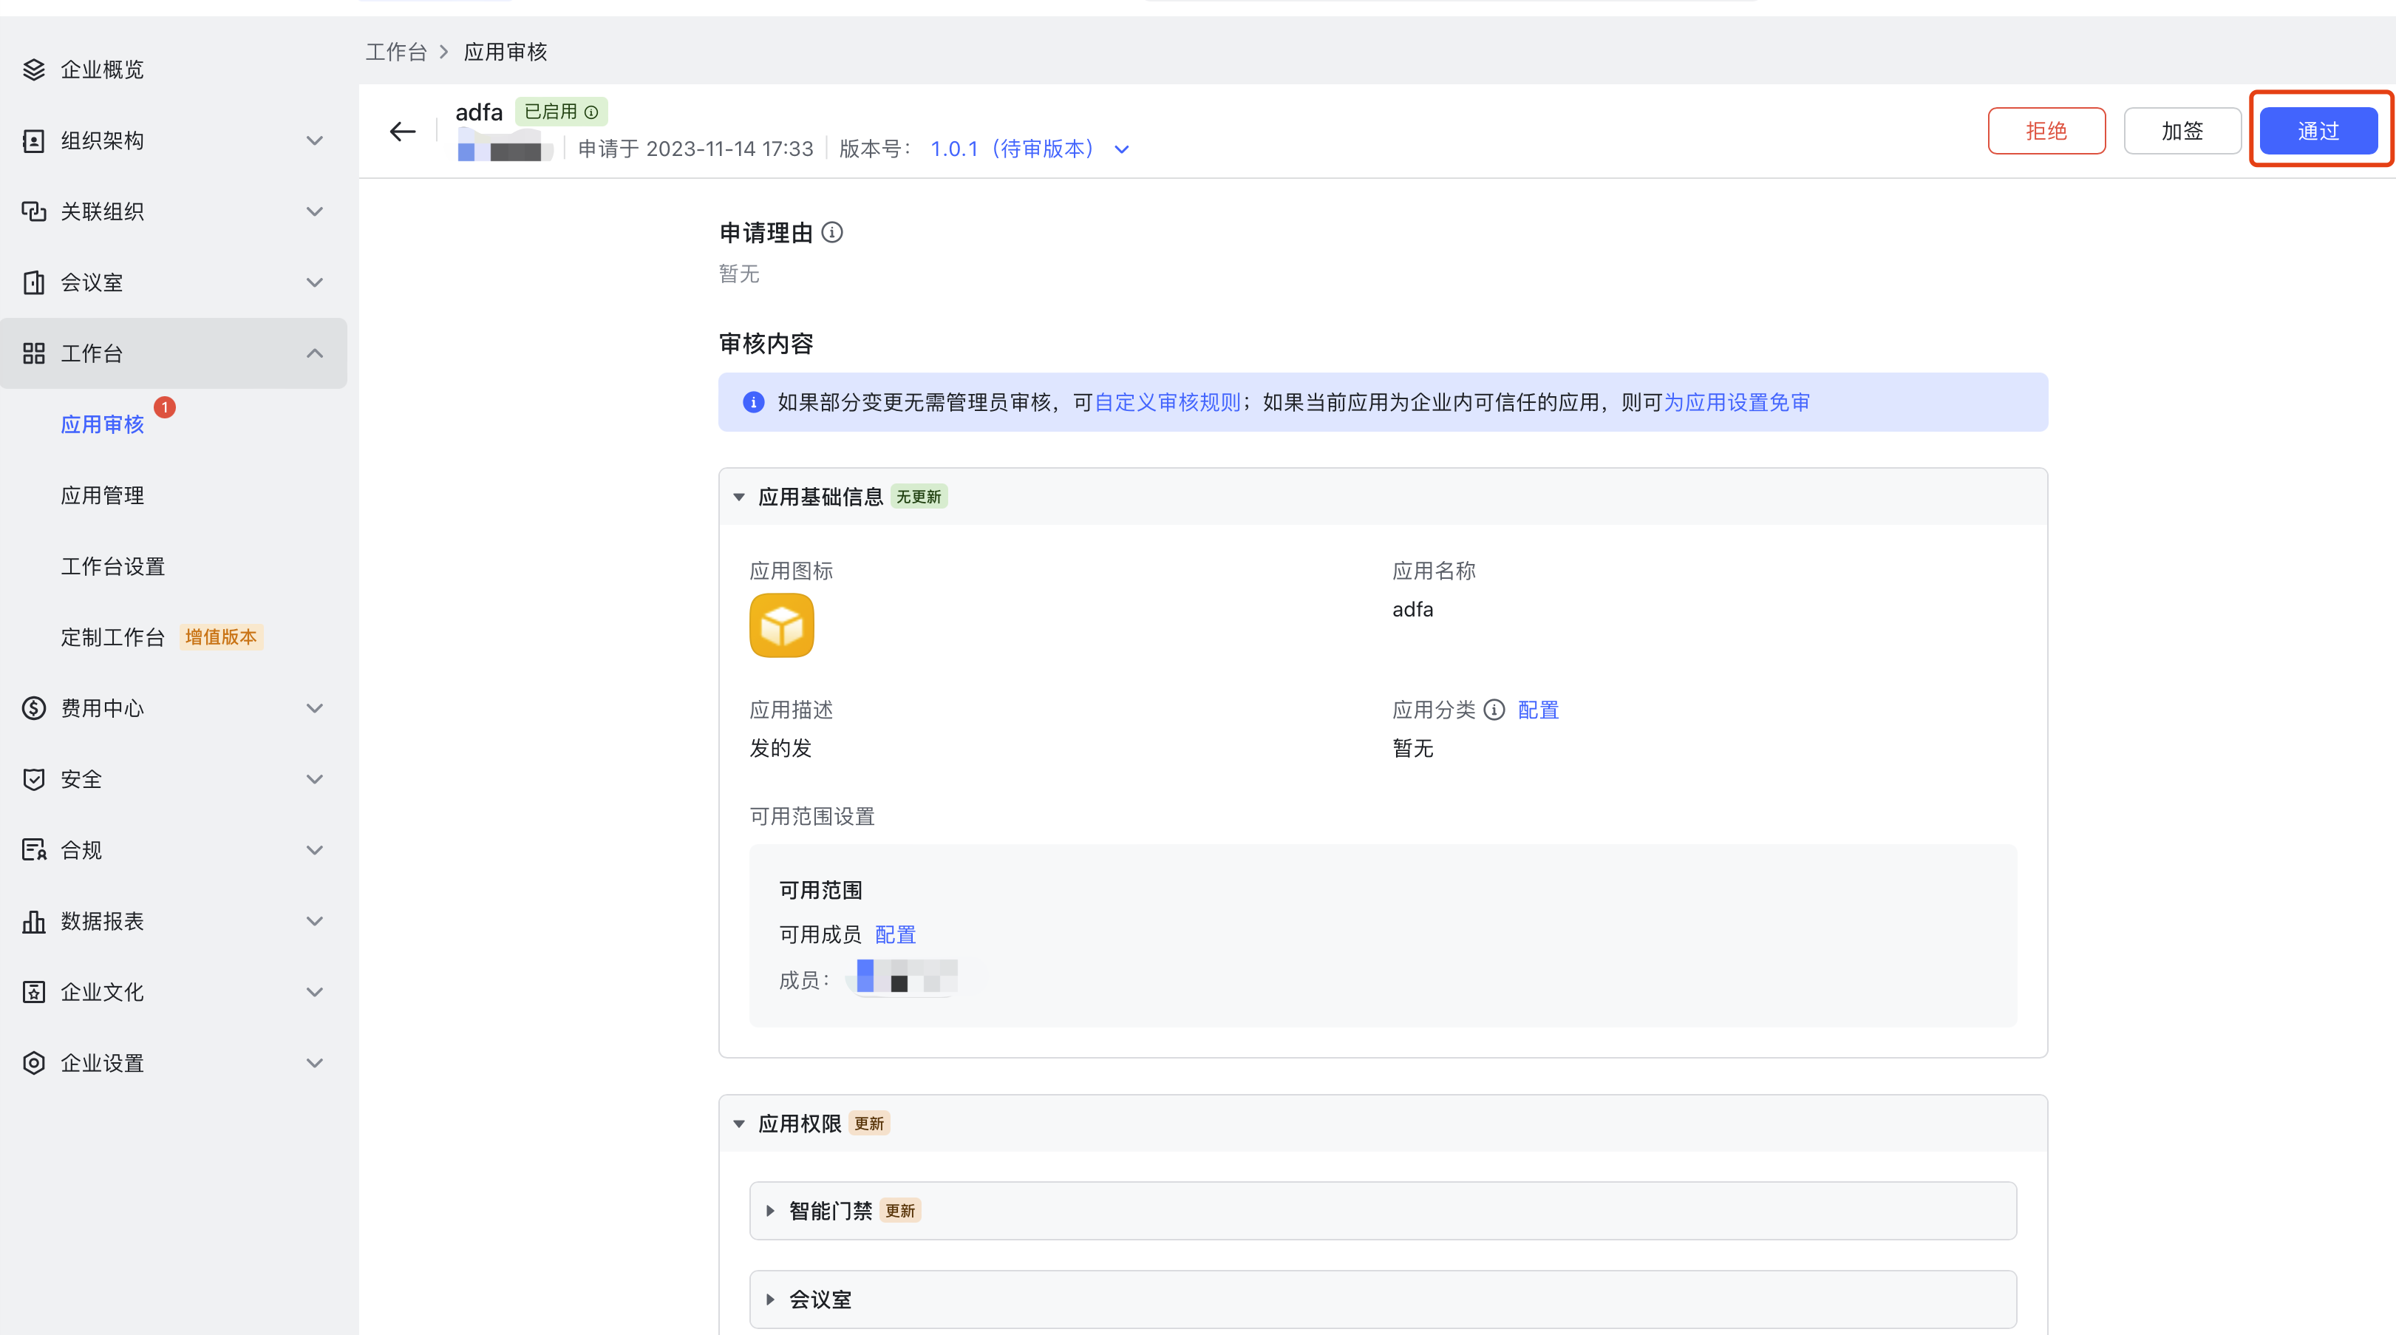Click the 费用中心 dollar icon
The image size is (2396, 1335).
(x=33, y=708)
